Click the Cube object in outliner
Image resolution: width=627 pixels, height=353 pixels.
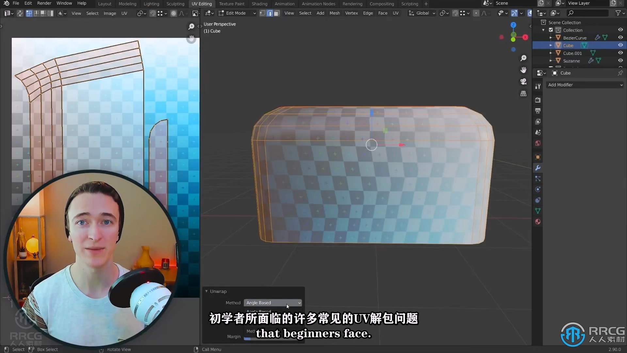click(x=568, y=45)
